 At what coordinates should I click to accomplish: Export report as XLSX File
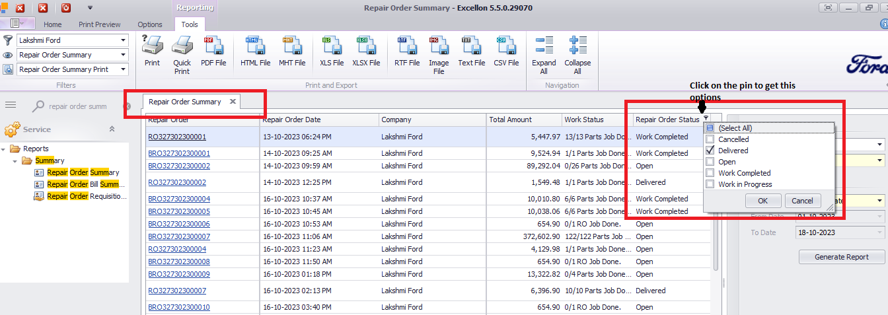tap(366, 51)
